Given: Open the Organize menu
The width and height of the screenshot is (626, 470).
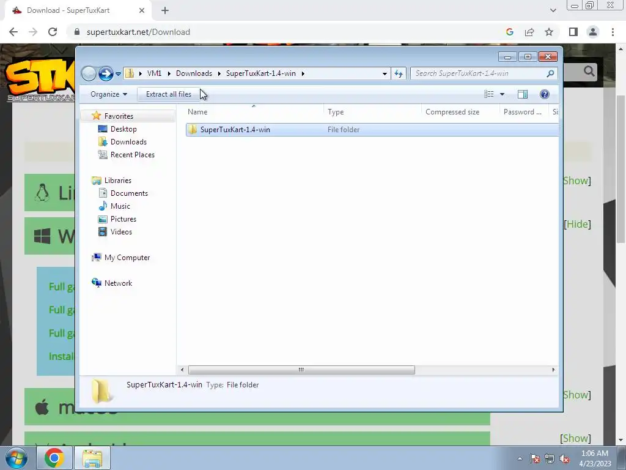Looking at the screenshot, I should pyautogui.click(x=109, y=94).
